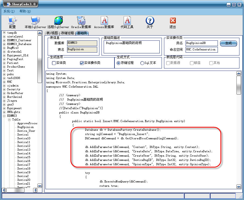The width and height of the screenshot is (244, 200).
Task: Click the 'return true;' code line
Action: 109,186
